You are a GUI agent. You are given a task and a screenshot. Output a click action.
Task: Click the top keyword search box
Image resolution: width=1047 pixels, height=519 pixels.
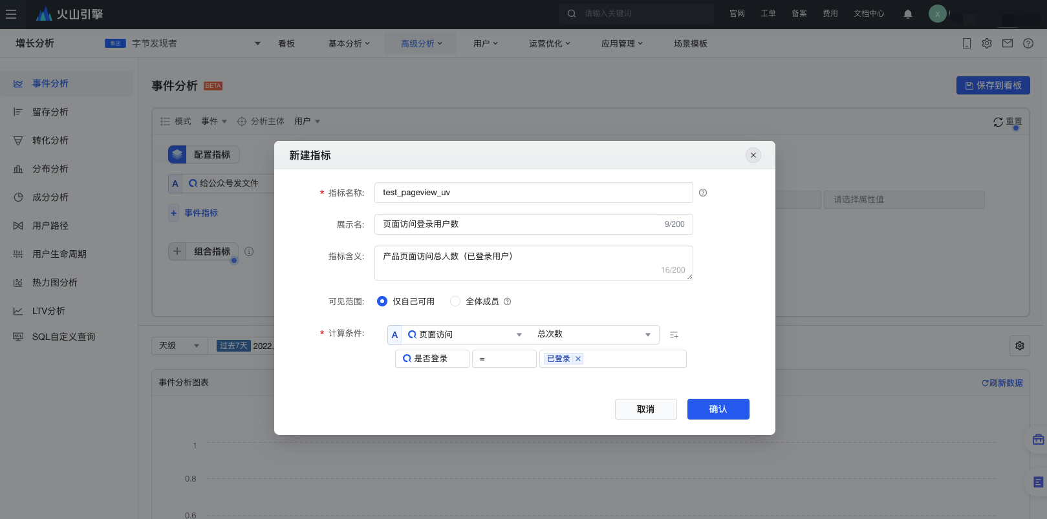tap(636, 14)
